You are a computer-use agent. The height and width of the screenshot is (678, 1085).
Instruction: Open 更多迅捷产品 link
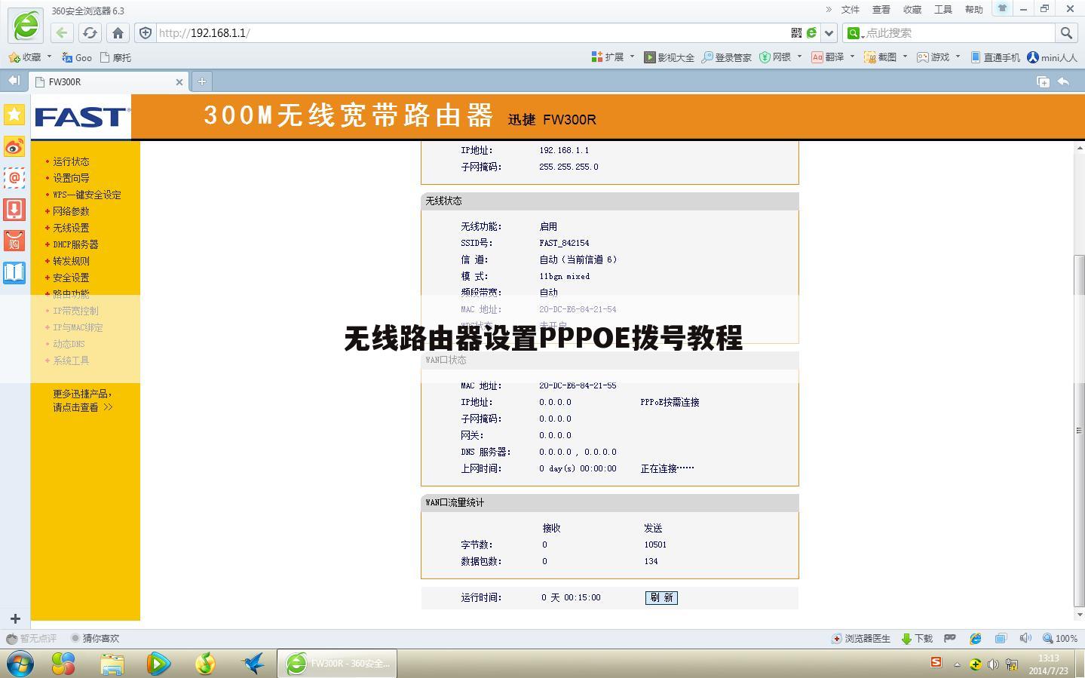tap(82, 400)
